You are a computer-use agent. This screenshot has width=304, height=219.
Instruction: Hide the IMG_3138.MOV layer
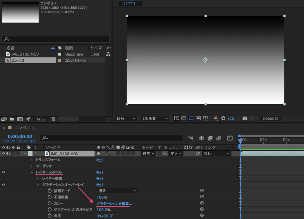[3, 153]
